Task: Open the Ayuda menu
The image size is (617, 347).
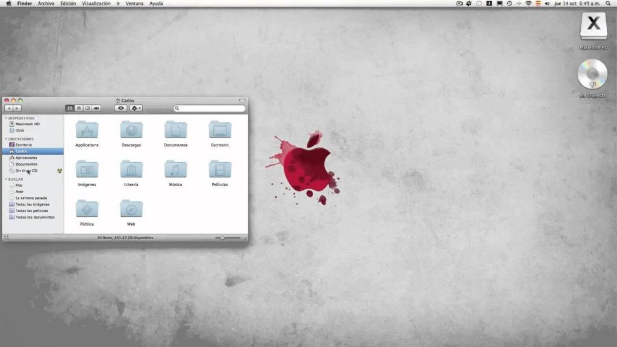Action: 156,4
